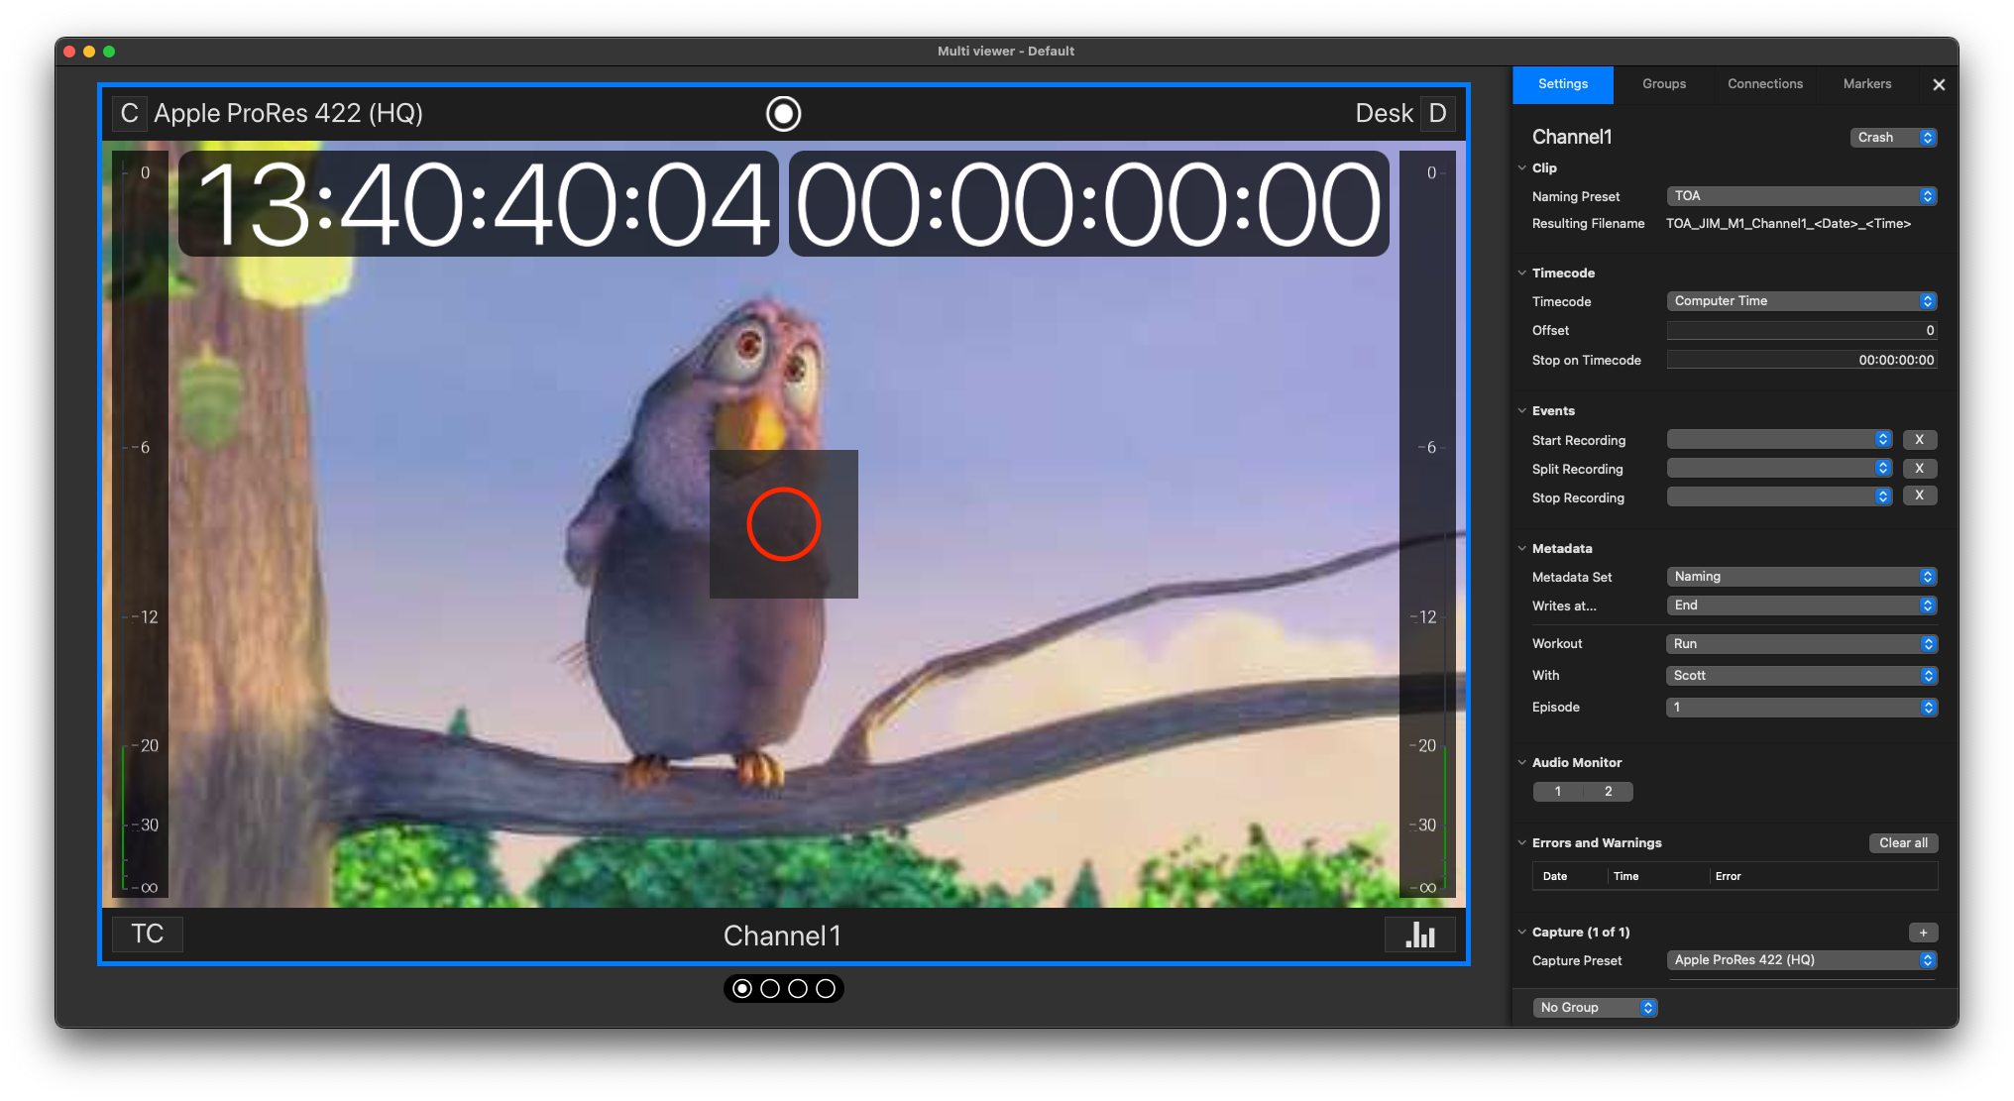Clear the Stop Recording event with X

point(1919,495)
